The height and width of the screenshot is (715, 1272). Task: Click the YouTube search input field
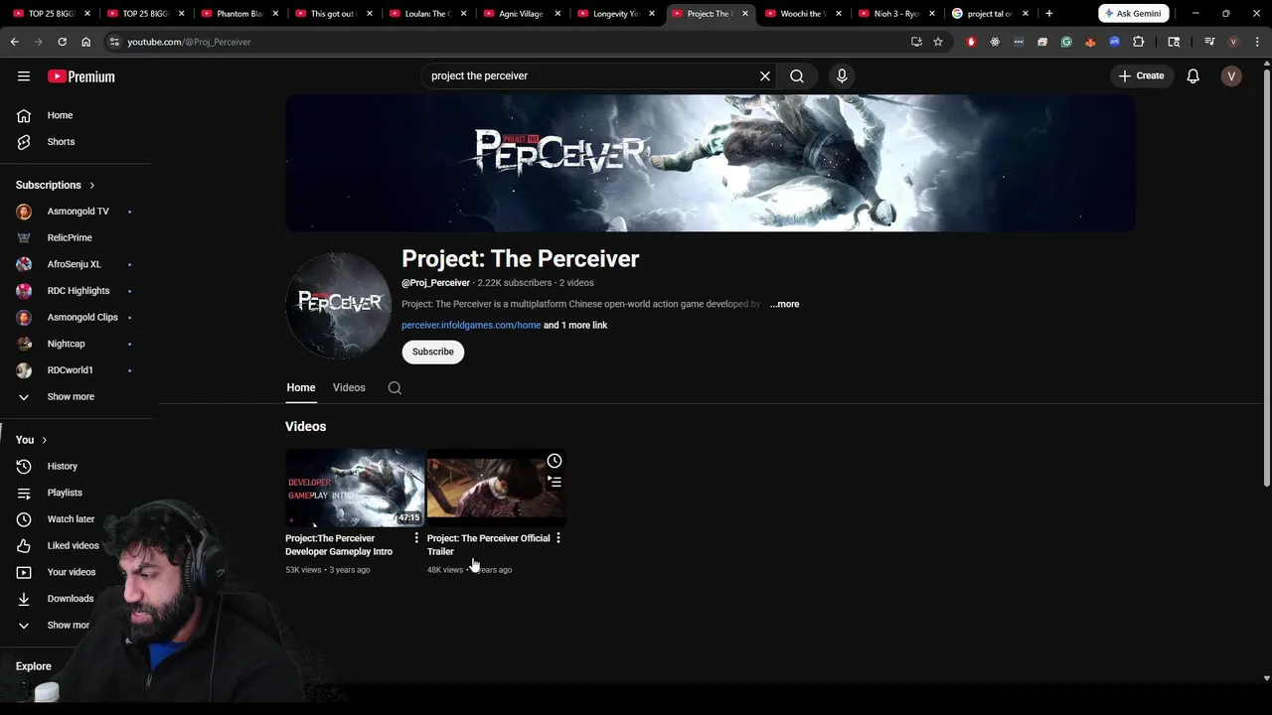click(x=591, y=76)
